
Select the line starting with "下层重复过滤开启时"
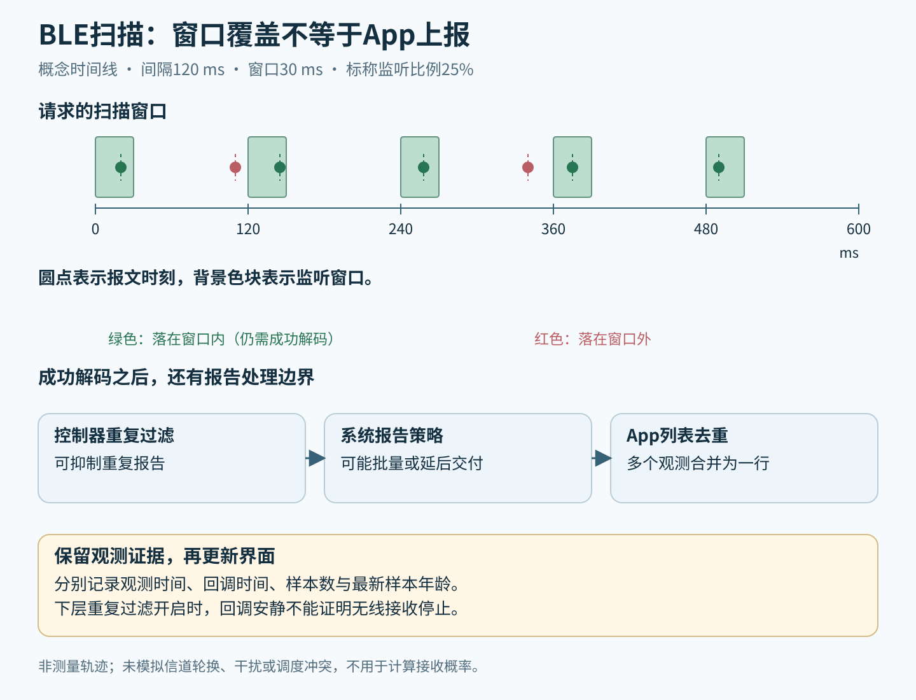[258, 609]
